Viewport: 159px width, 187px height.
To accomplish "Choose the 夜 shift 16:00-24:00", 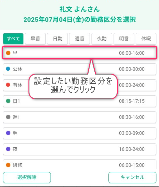I will 79,149.
